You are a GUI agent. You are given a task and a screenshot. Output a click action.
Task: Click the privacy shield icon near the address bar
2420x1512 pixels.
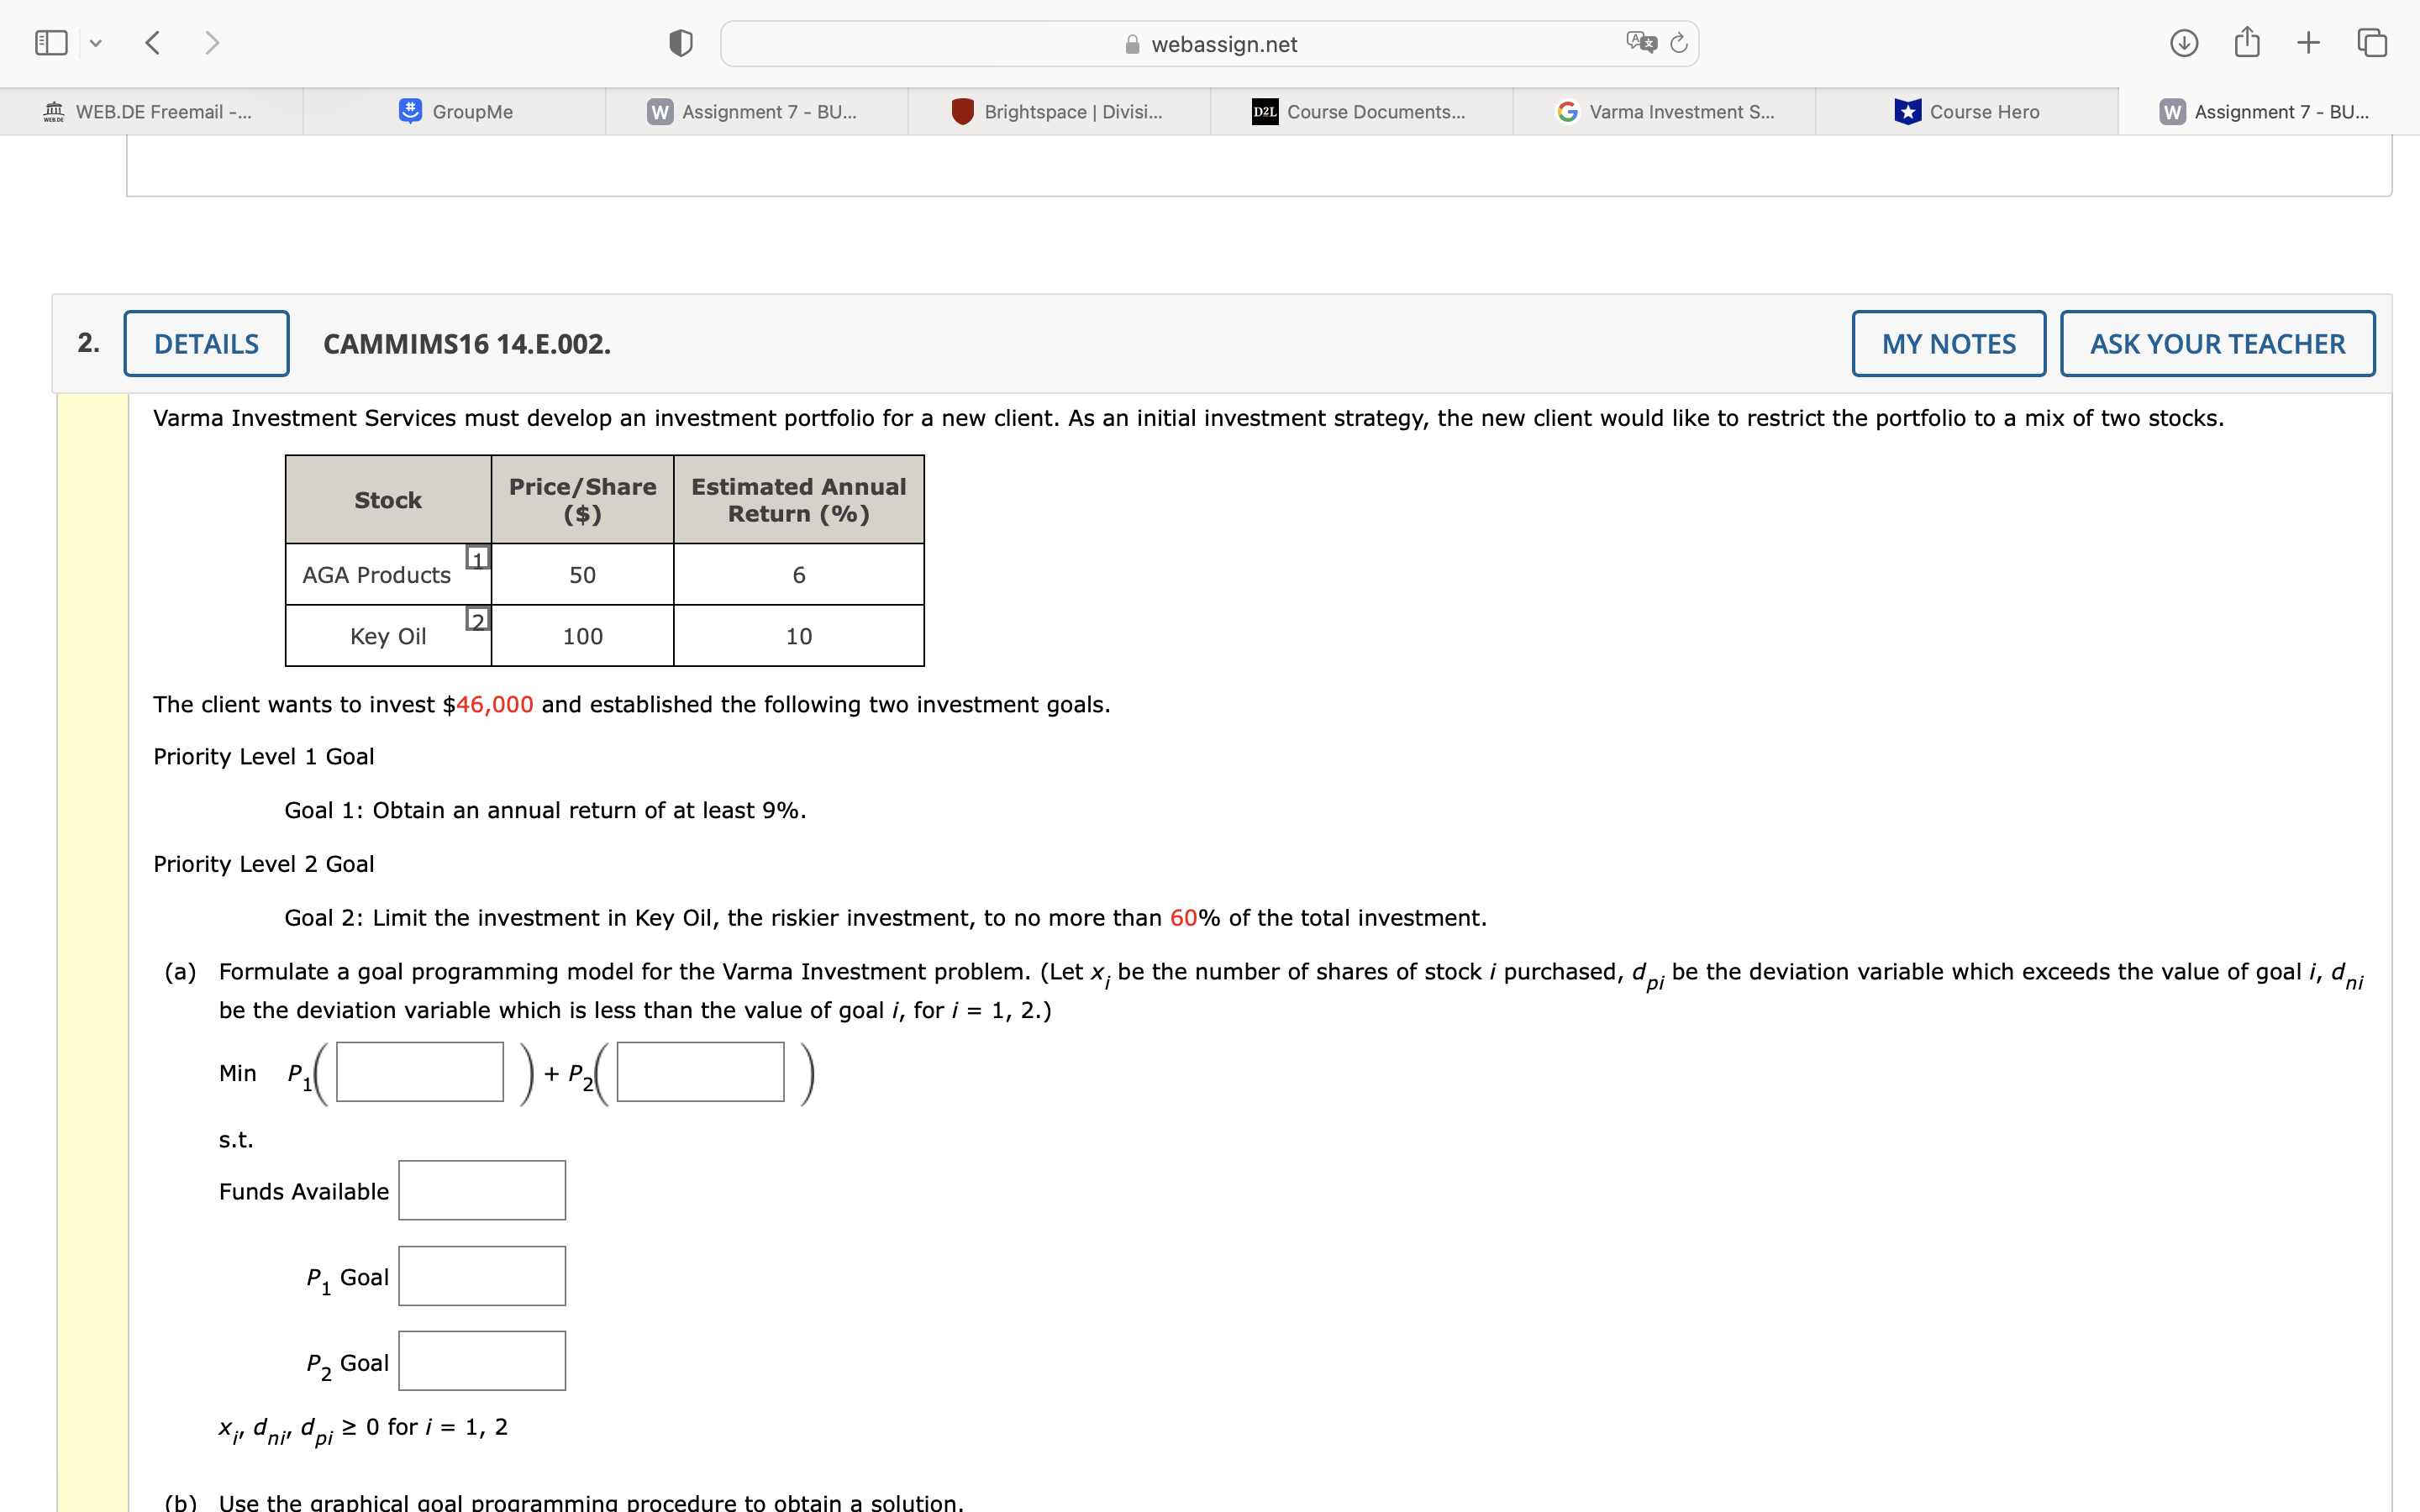click(679, 42)
